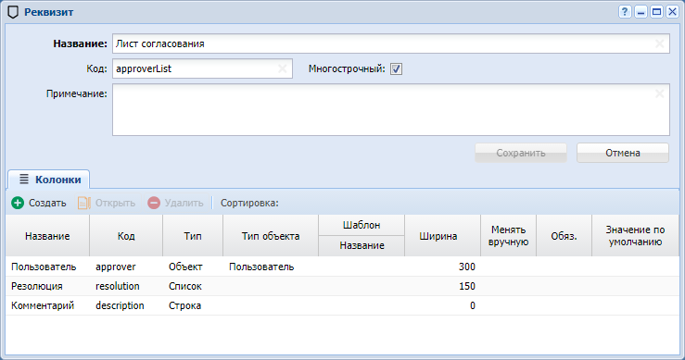Click the shield icon in the title bar
Screen dimensions: 685x360
point(13,12)
